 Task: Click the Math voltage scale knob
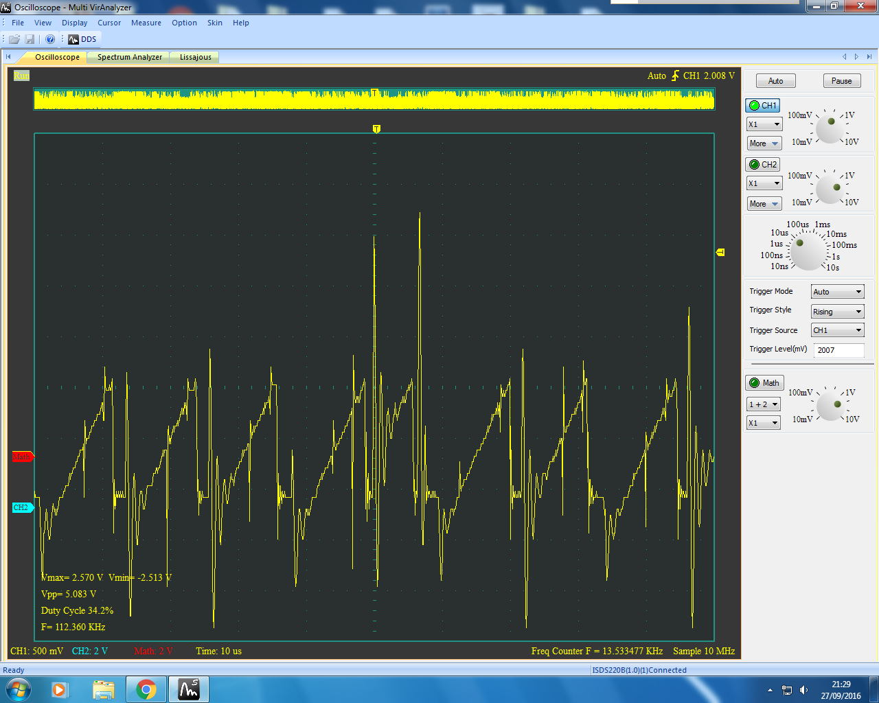831,406
